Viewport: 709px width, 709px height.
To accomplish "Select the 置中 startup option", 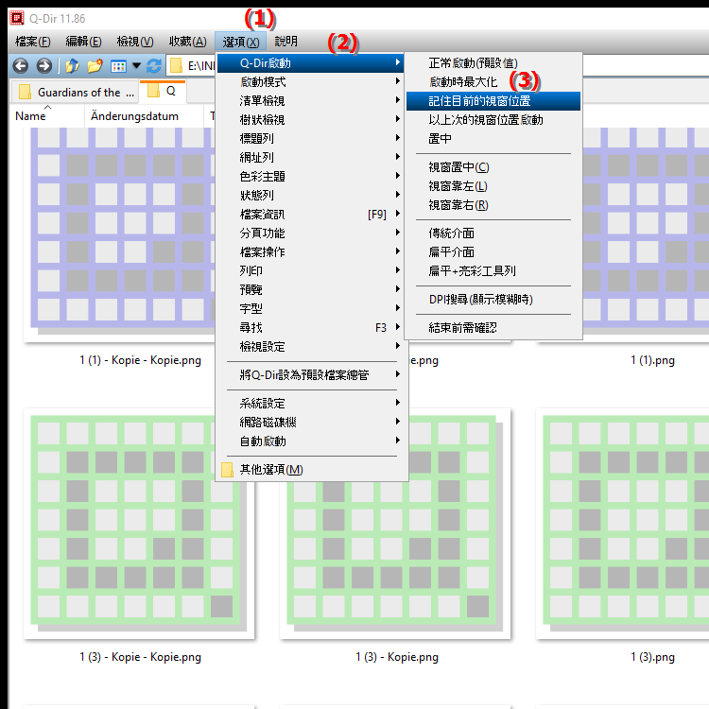I will pos(493,138).
